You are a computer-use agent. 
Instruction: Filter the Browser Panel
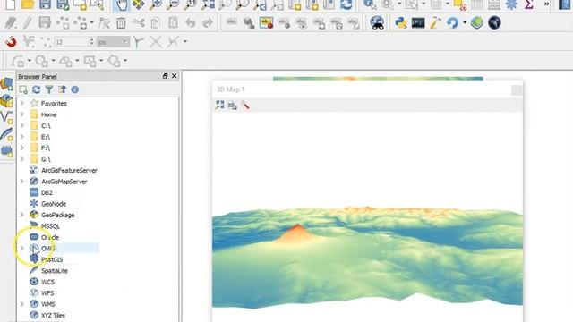(49, 89)
